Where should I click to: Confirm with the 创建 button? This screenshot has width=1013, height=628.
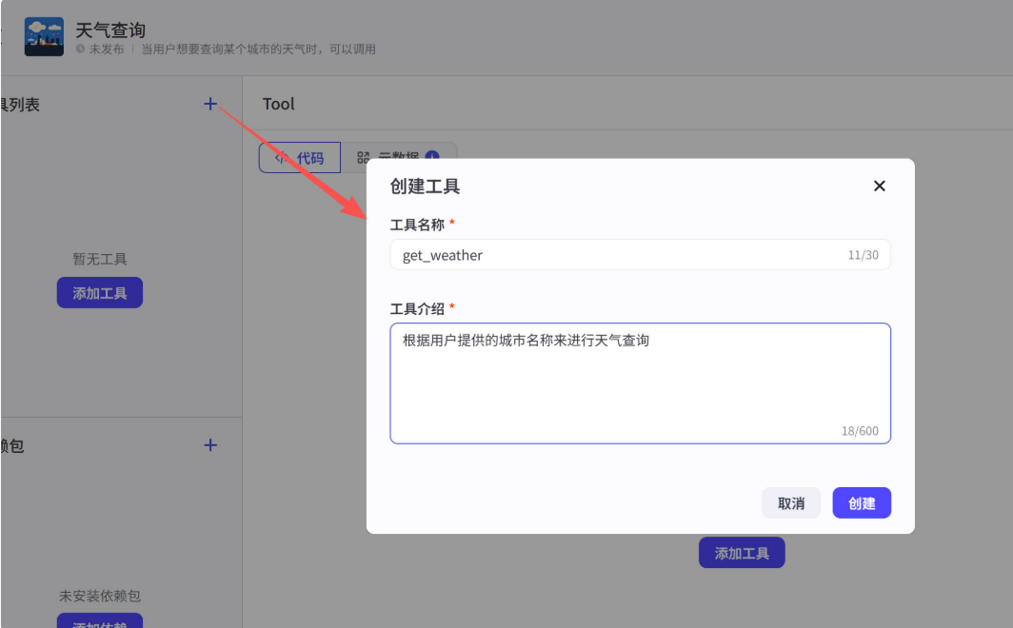coord(862,502)
